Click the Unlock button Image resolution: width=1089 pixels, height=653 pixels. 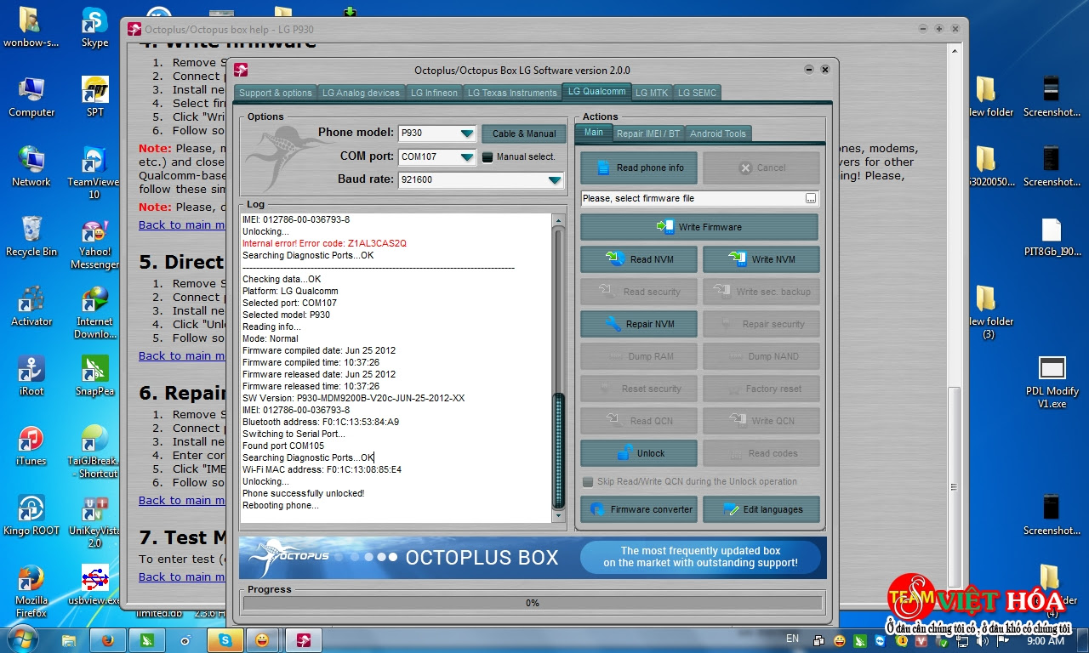[x=639, y=453]
